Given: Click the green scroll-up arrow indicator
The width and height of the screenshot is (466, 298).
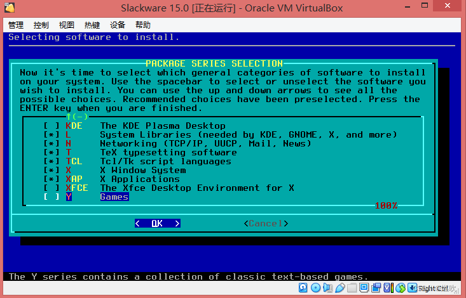Looking at the screenshot, I should [69, 117].
